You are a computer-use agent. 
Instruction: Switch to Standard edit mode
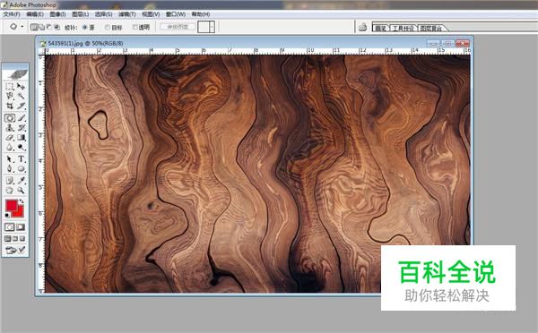pos(9,227)
